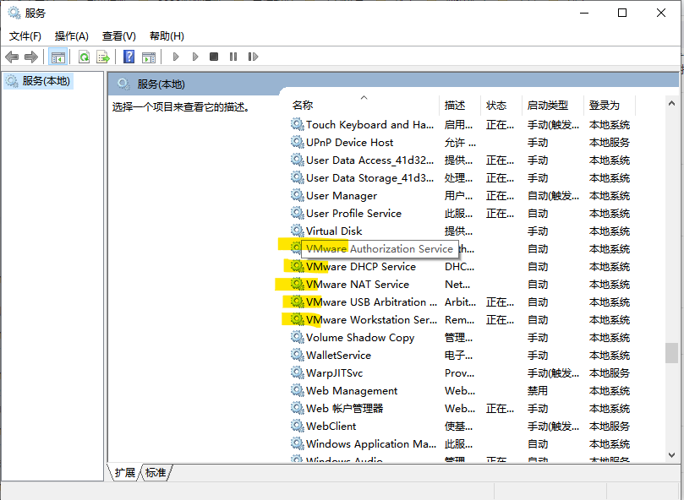Click gear icon of UPnP Device Host
This screenshot has width=684, height=500.
click(297, 142)
